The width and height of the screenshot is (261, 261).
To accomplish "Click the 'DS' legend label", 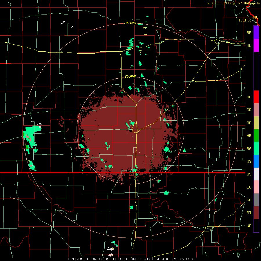I will click(249, 174).
